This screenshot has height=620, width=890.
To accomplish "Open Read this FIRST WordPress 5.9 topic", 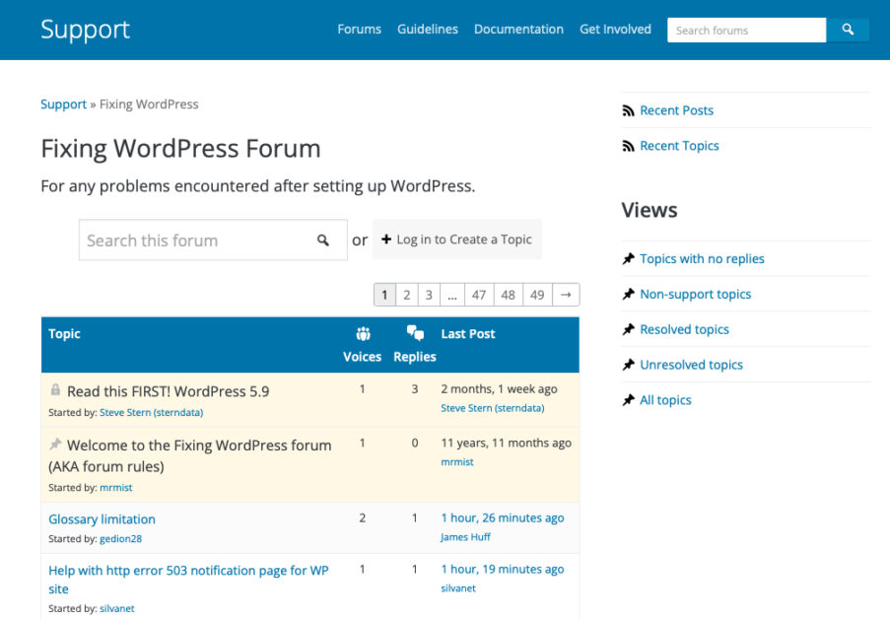I will tap(168, 391).
